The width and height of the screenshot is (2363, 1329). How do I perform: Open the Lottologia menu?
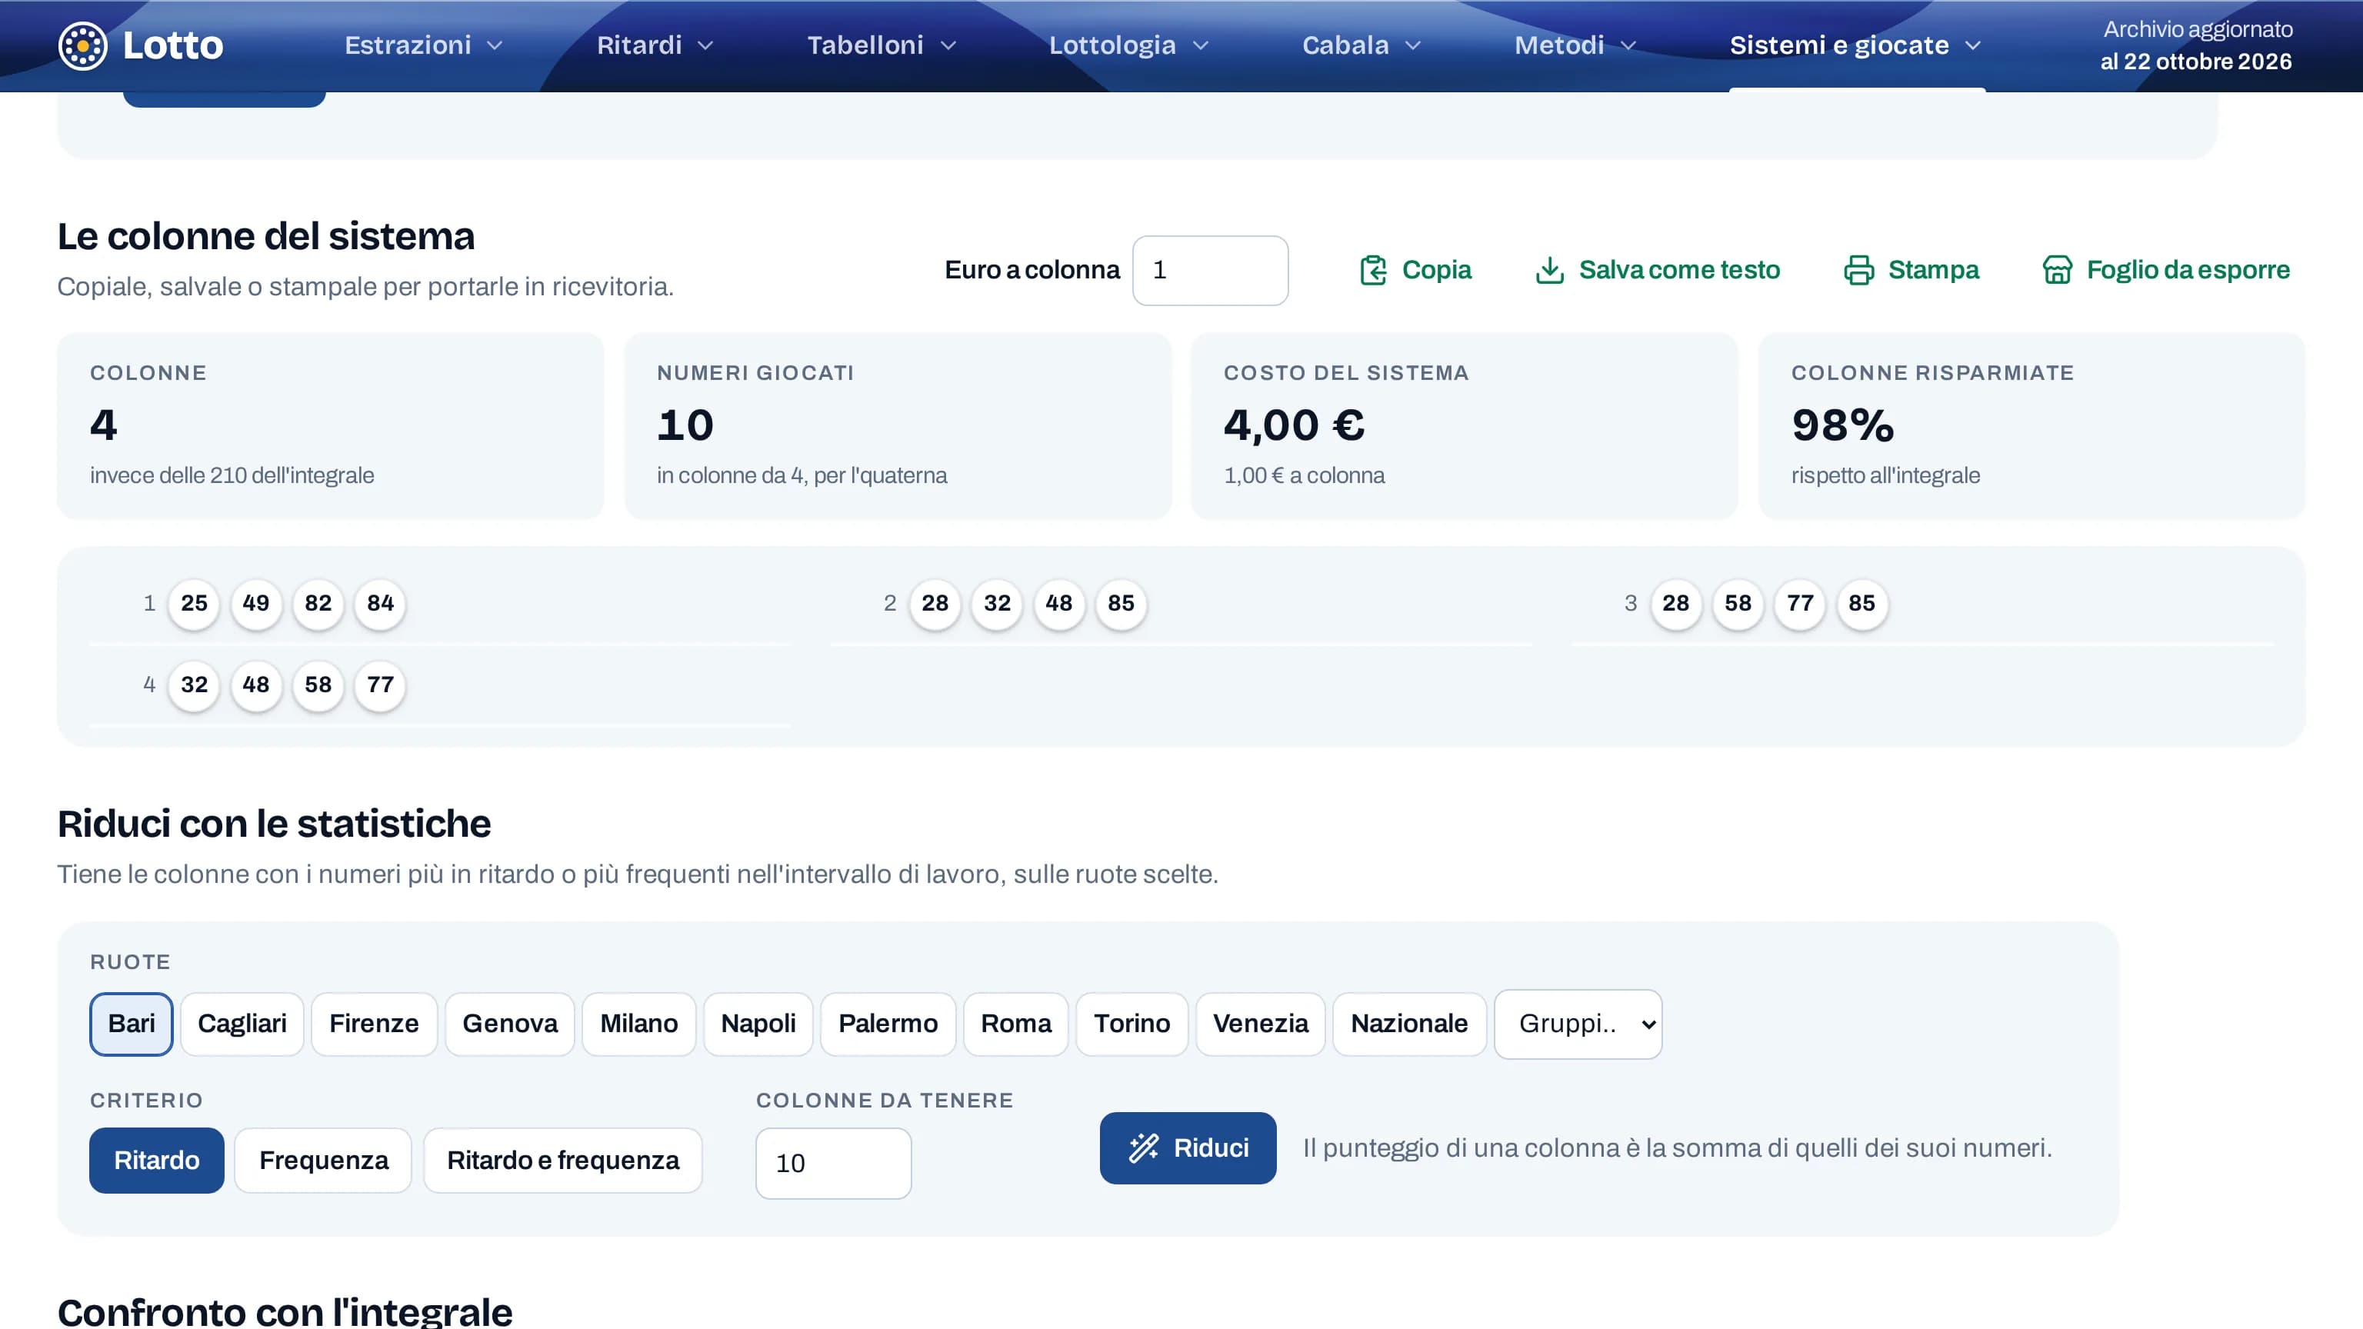[x=1128, y=45]
